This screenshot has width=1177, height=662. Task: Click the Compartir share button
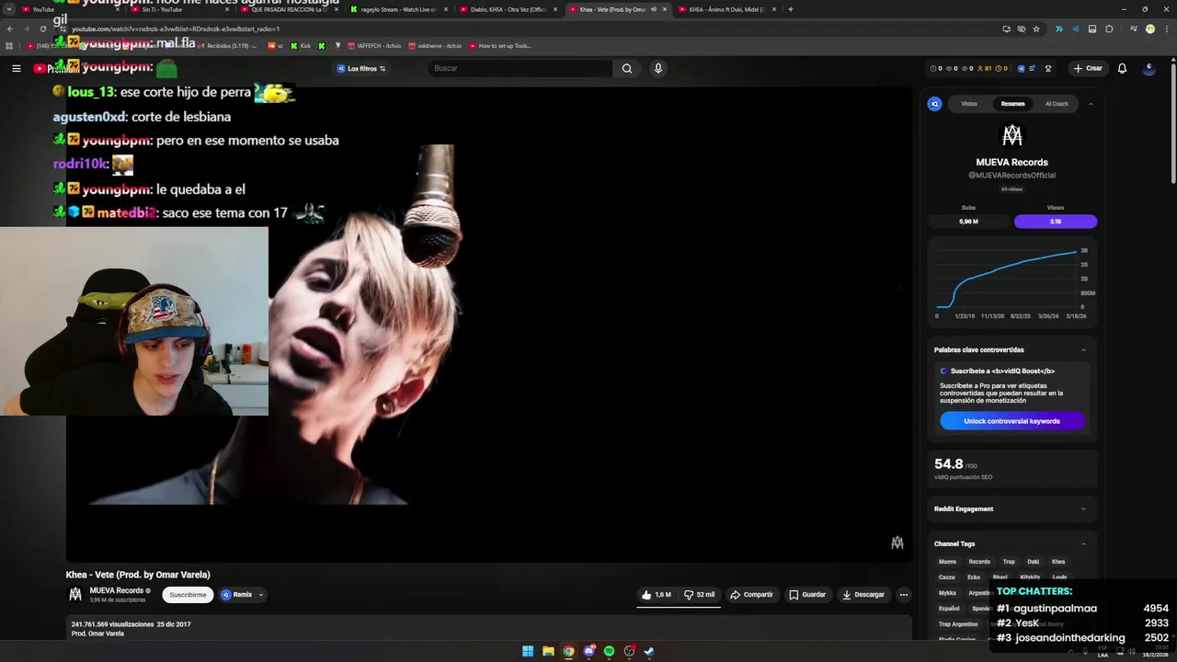(x=751, y=595)
